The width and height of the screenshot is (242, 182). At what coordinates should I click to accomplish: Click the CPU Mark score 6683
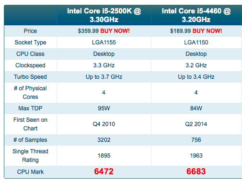[x=196, y=171]
